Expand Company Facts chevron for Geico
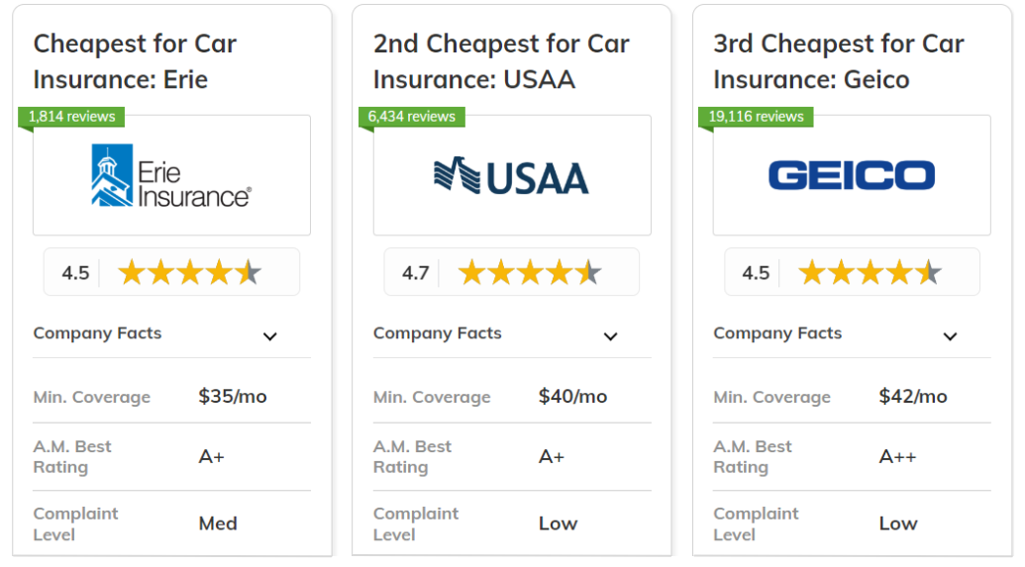Screen dimensions: 1025x567 point(950,336)
